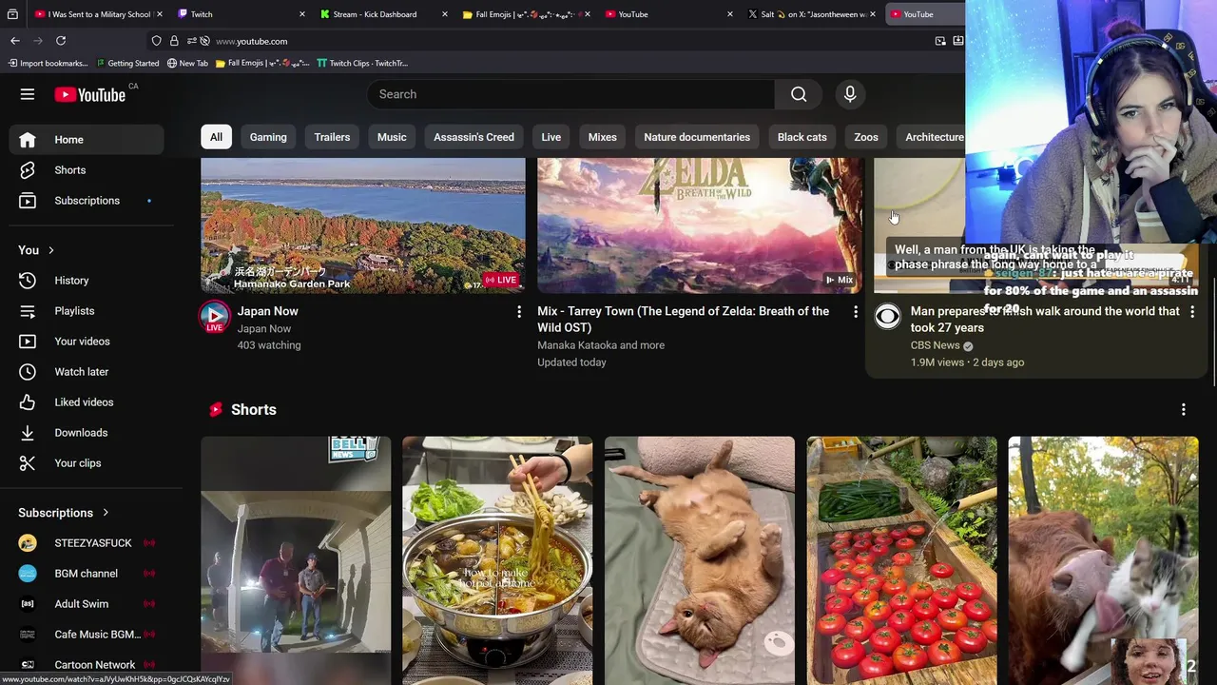The height and width of the screenshot is (685, 1217).
Task: Expand the You section
Action: [36, 250]
